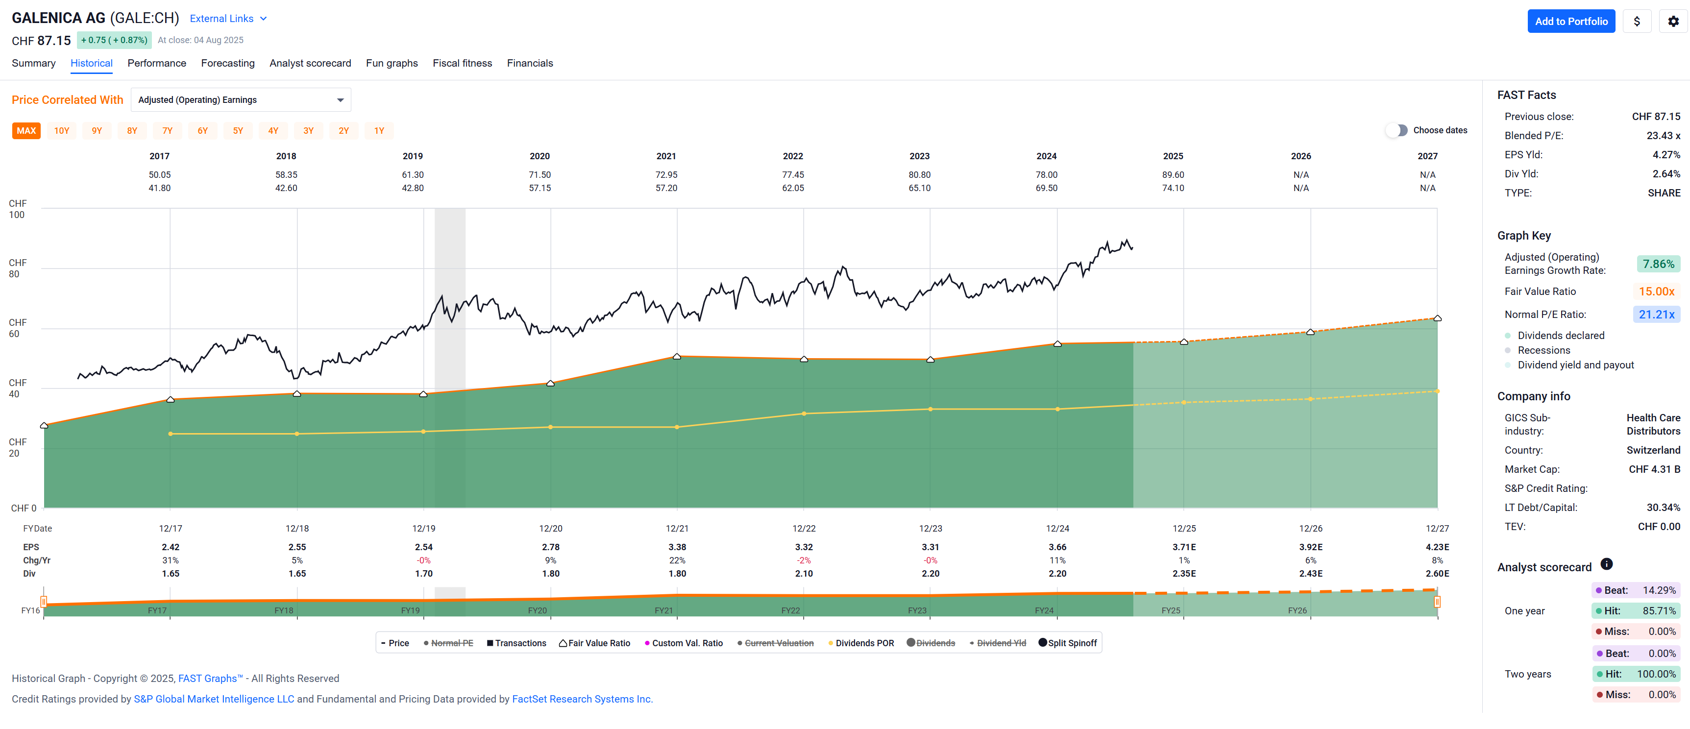Toggle the Dividend Yld legend item
The width and height of the screenshot is (1690, 729).
point(998,643)
